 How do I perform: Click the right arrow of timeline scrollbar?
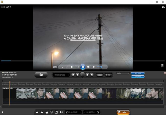pyautogui.click(x=165, y=107)
